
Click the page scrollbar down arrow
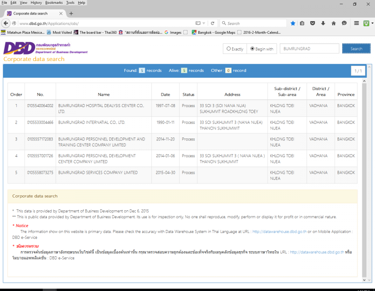(x=364, y=280)
